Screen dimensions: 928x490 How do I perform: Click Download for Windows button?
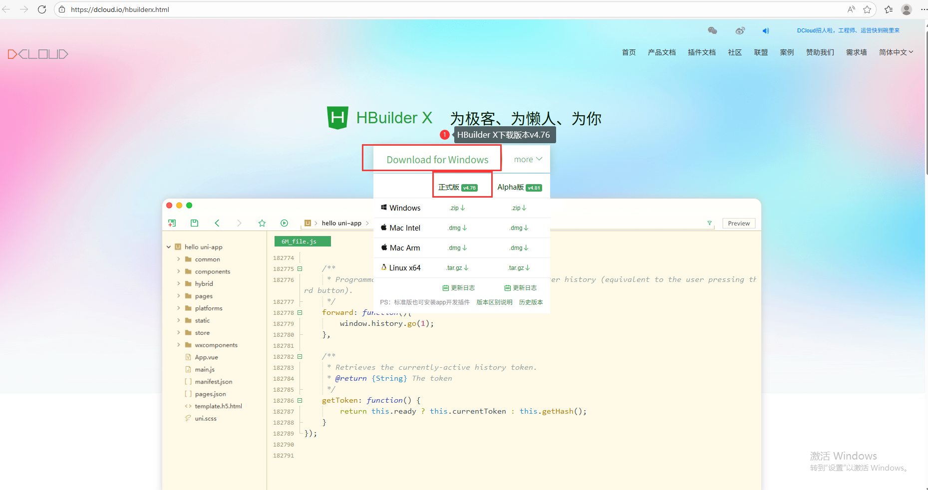pos(437,160)
